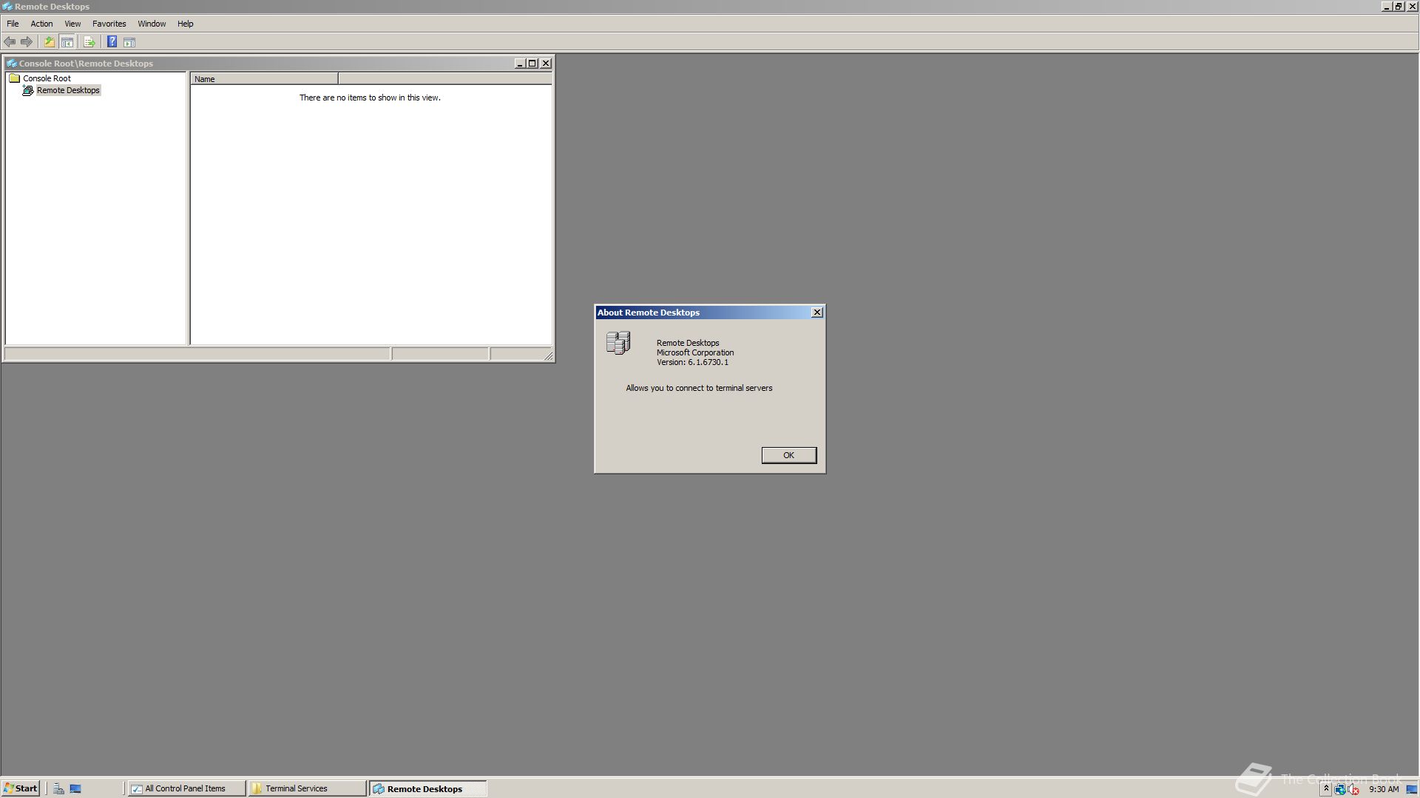This screenshot has width=1420, height=798.
Task: Click the Forward arrow in the toolbar
Action: pyautogui.click(x=27, y=42)
